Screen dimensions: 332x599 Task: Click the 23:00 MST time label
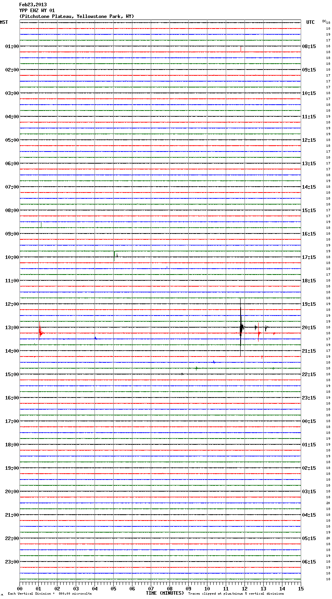point(12,562)
